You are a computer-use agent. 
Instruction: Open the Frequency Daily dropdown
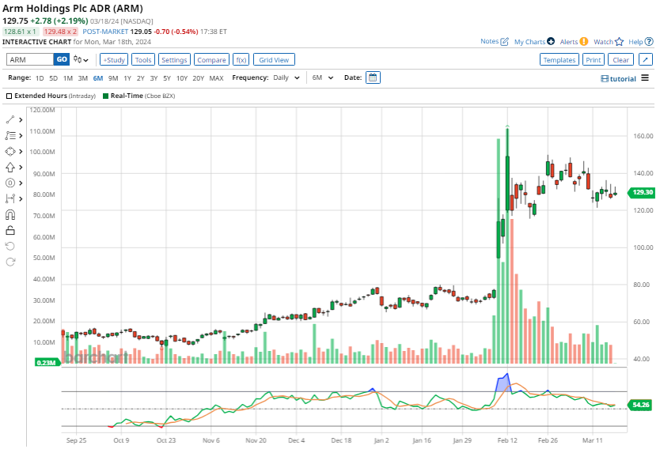[x=286, y=77]
